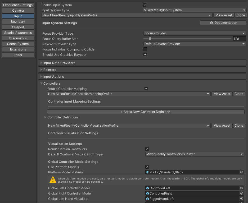Clone the MixedRealityControllerMappingProfile
248x203 pixels.
(x=239, y=94)
